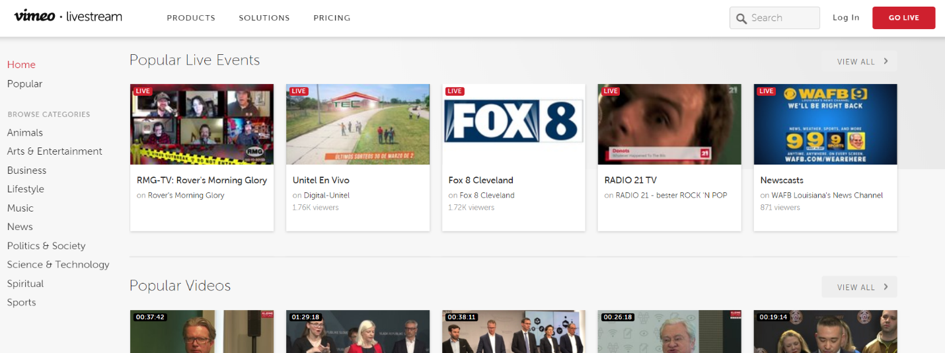Viewport: 945px width, 353px height.
Task: Click the LIVE badge on RADIO 21 TV thumbnail
Action: (610, 91)
